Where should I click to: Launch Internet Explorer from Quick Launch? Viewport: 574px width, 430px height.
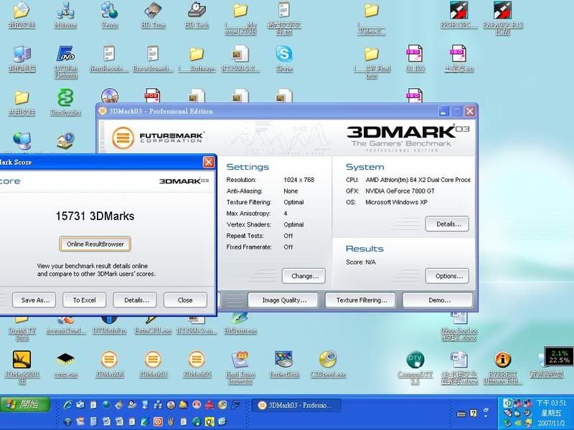point(67,405)
